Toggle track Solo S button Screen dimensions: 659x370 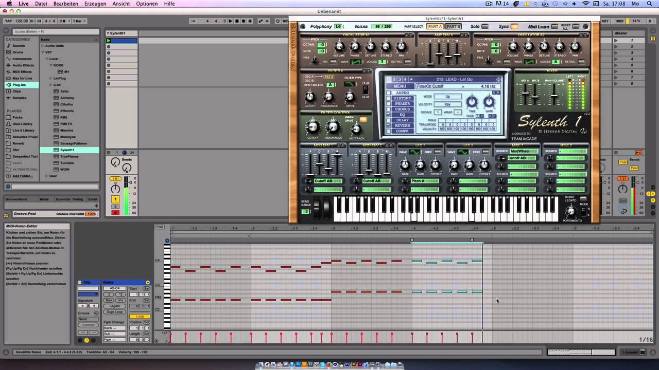pyautogui.click(x=115, y=206)
